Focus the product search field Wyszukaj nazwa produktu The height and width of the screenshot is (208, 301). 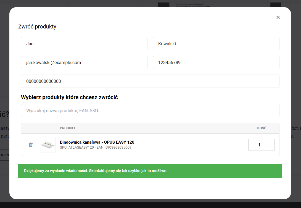pos(150,110)
